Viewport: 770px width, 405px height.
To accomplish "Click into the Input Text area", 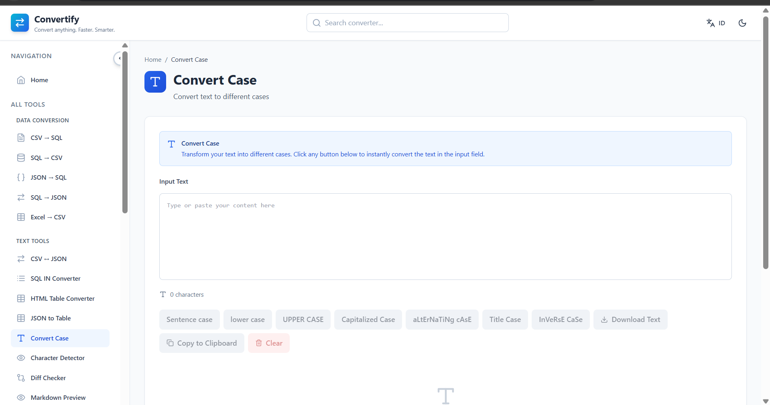I will coord(445,237).
